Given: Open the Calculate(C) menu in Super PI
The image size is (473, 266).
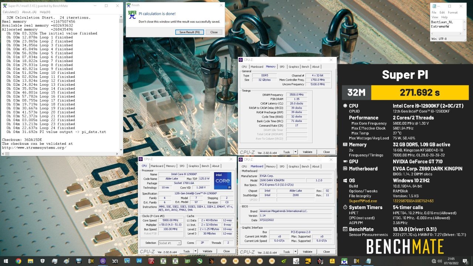Looking at the screenshot, I should [x=11, y=12].
